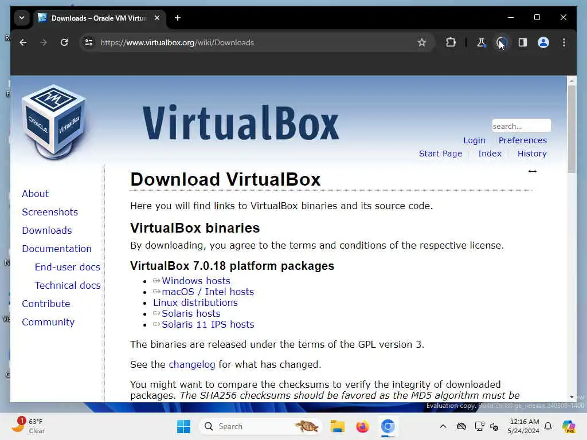
Task: Open About in the sidebar
Action: [x=35, y=194]
